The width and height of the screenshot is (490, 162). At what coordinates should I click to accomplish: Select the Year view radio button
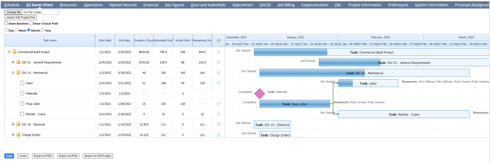[x=43, y=30]
